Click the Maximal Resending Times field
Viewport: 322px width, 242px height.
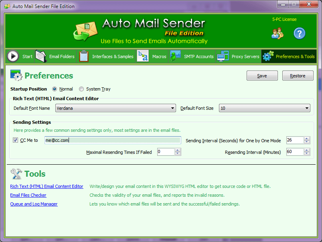tap(166, 152)
